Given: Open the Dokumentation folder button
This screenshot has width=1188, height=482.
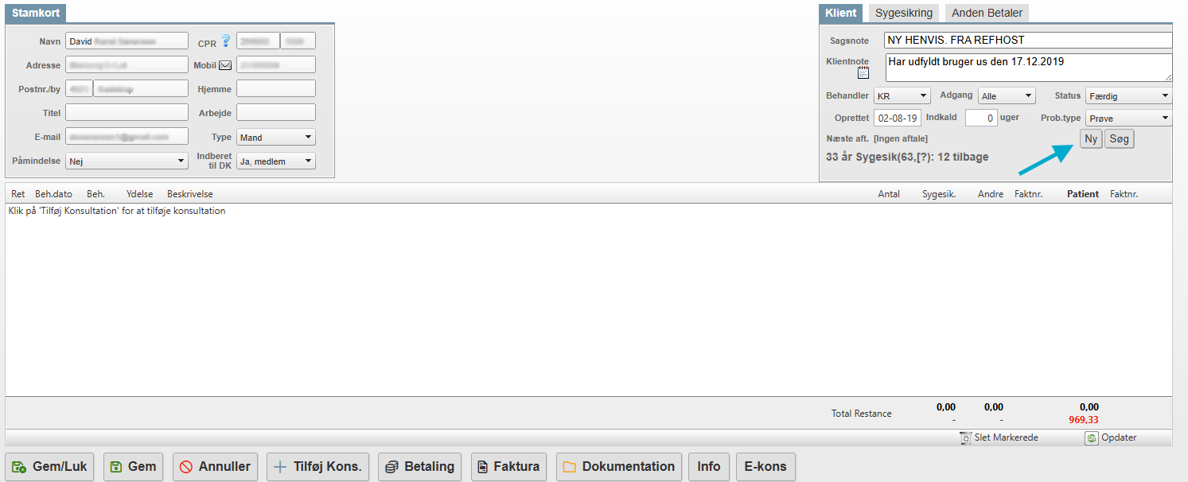Looking at the screenshot, I should click(x=619, y=467).
